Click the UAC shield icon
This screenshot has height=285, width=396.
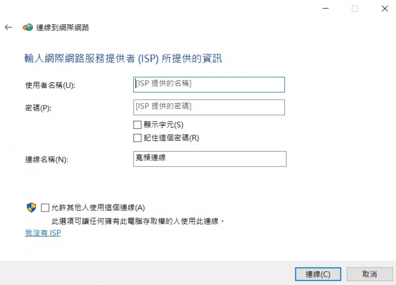(31, 208)
